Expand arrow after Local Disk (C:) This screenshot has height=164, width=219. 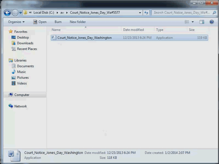pyautogui.click(x=57, y=13)
